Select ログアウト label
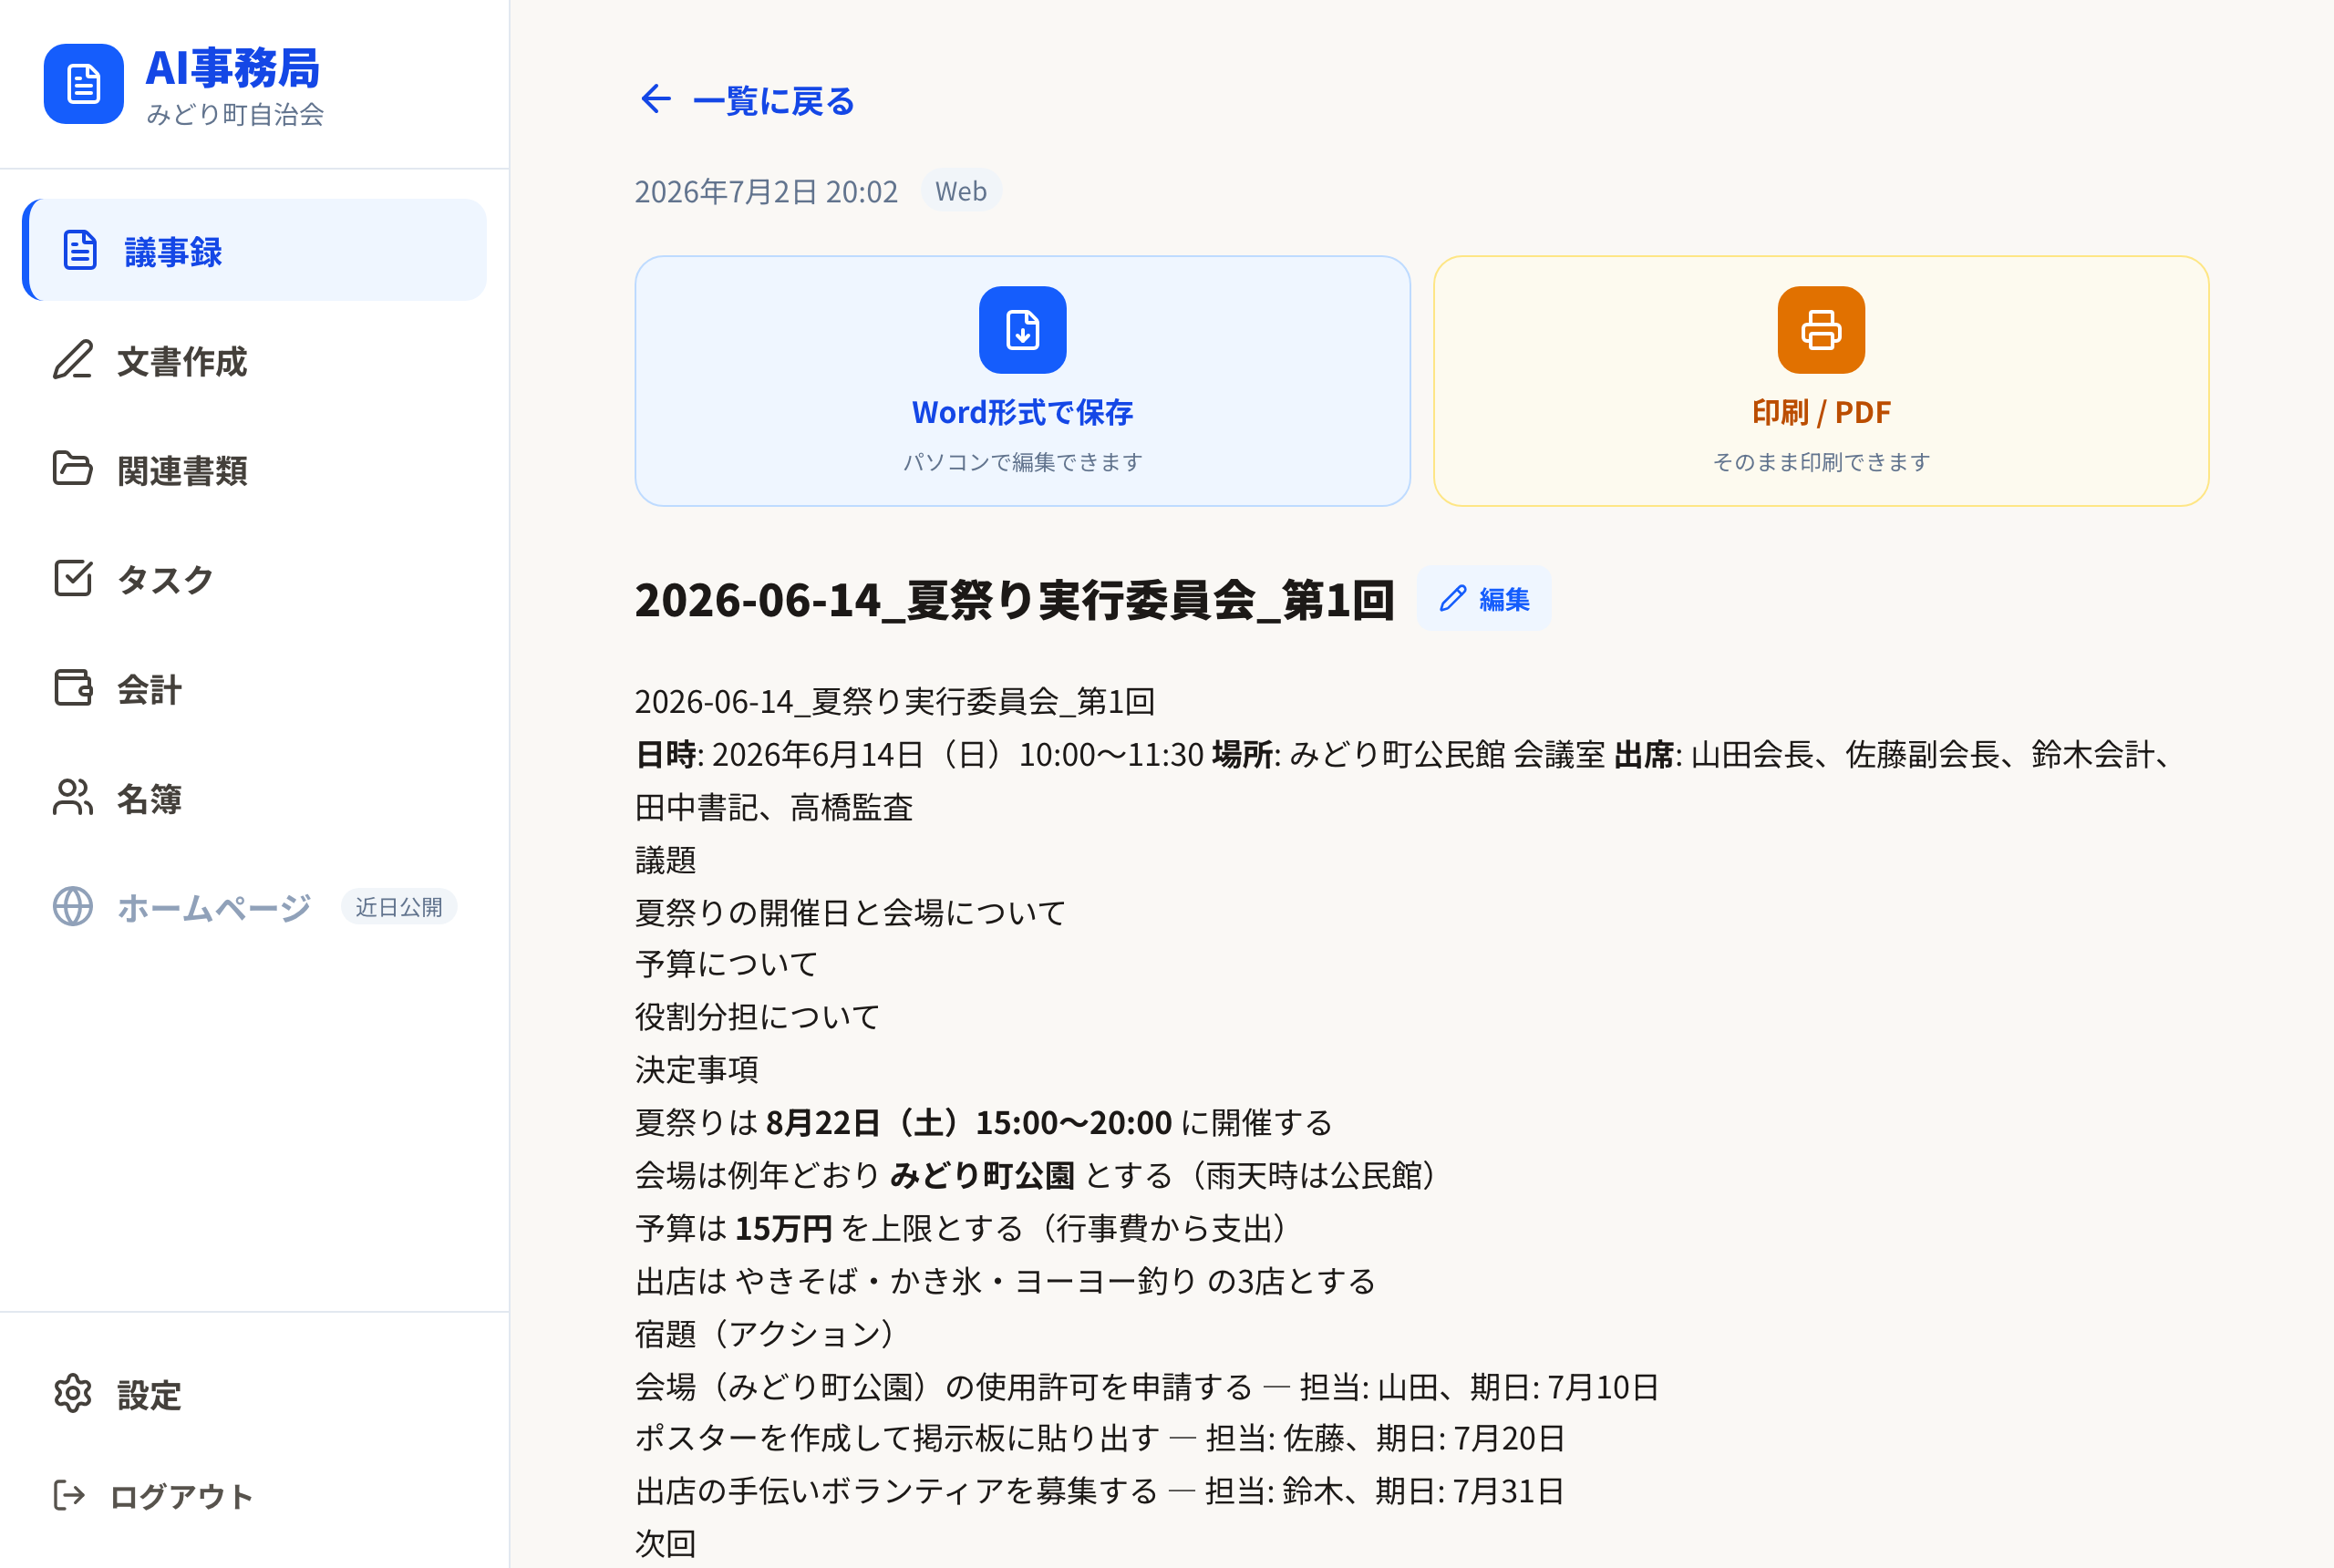 click(x=181, y=1497)
